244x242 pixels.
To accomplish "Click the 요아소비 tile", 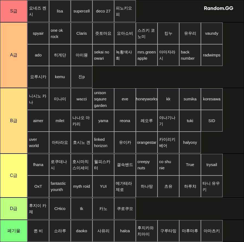I will pos(125,33).
